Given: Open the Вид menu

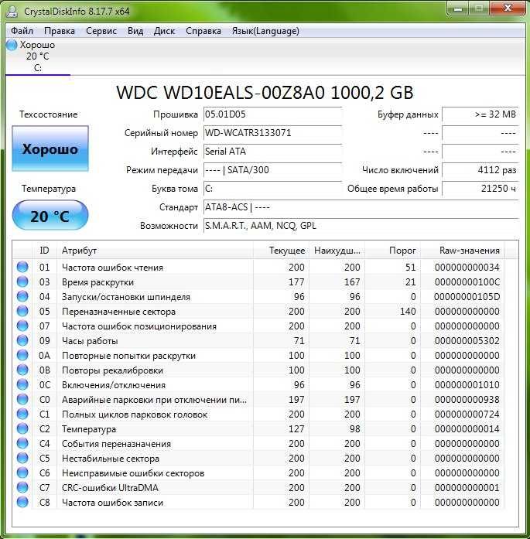Looking at the screenshot, I should [x=135, y=31].
